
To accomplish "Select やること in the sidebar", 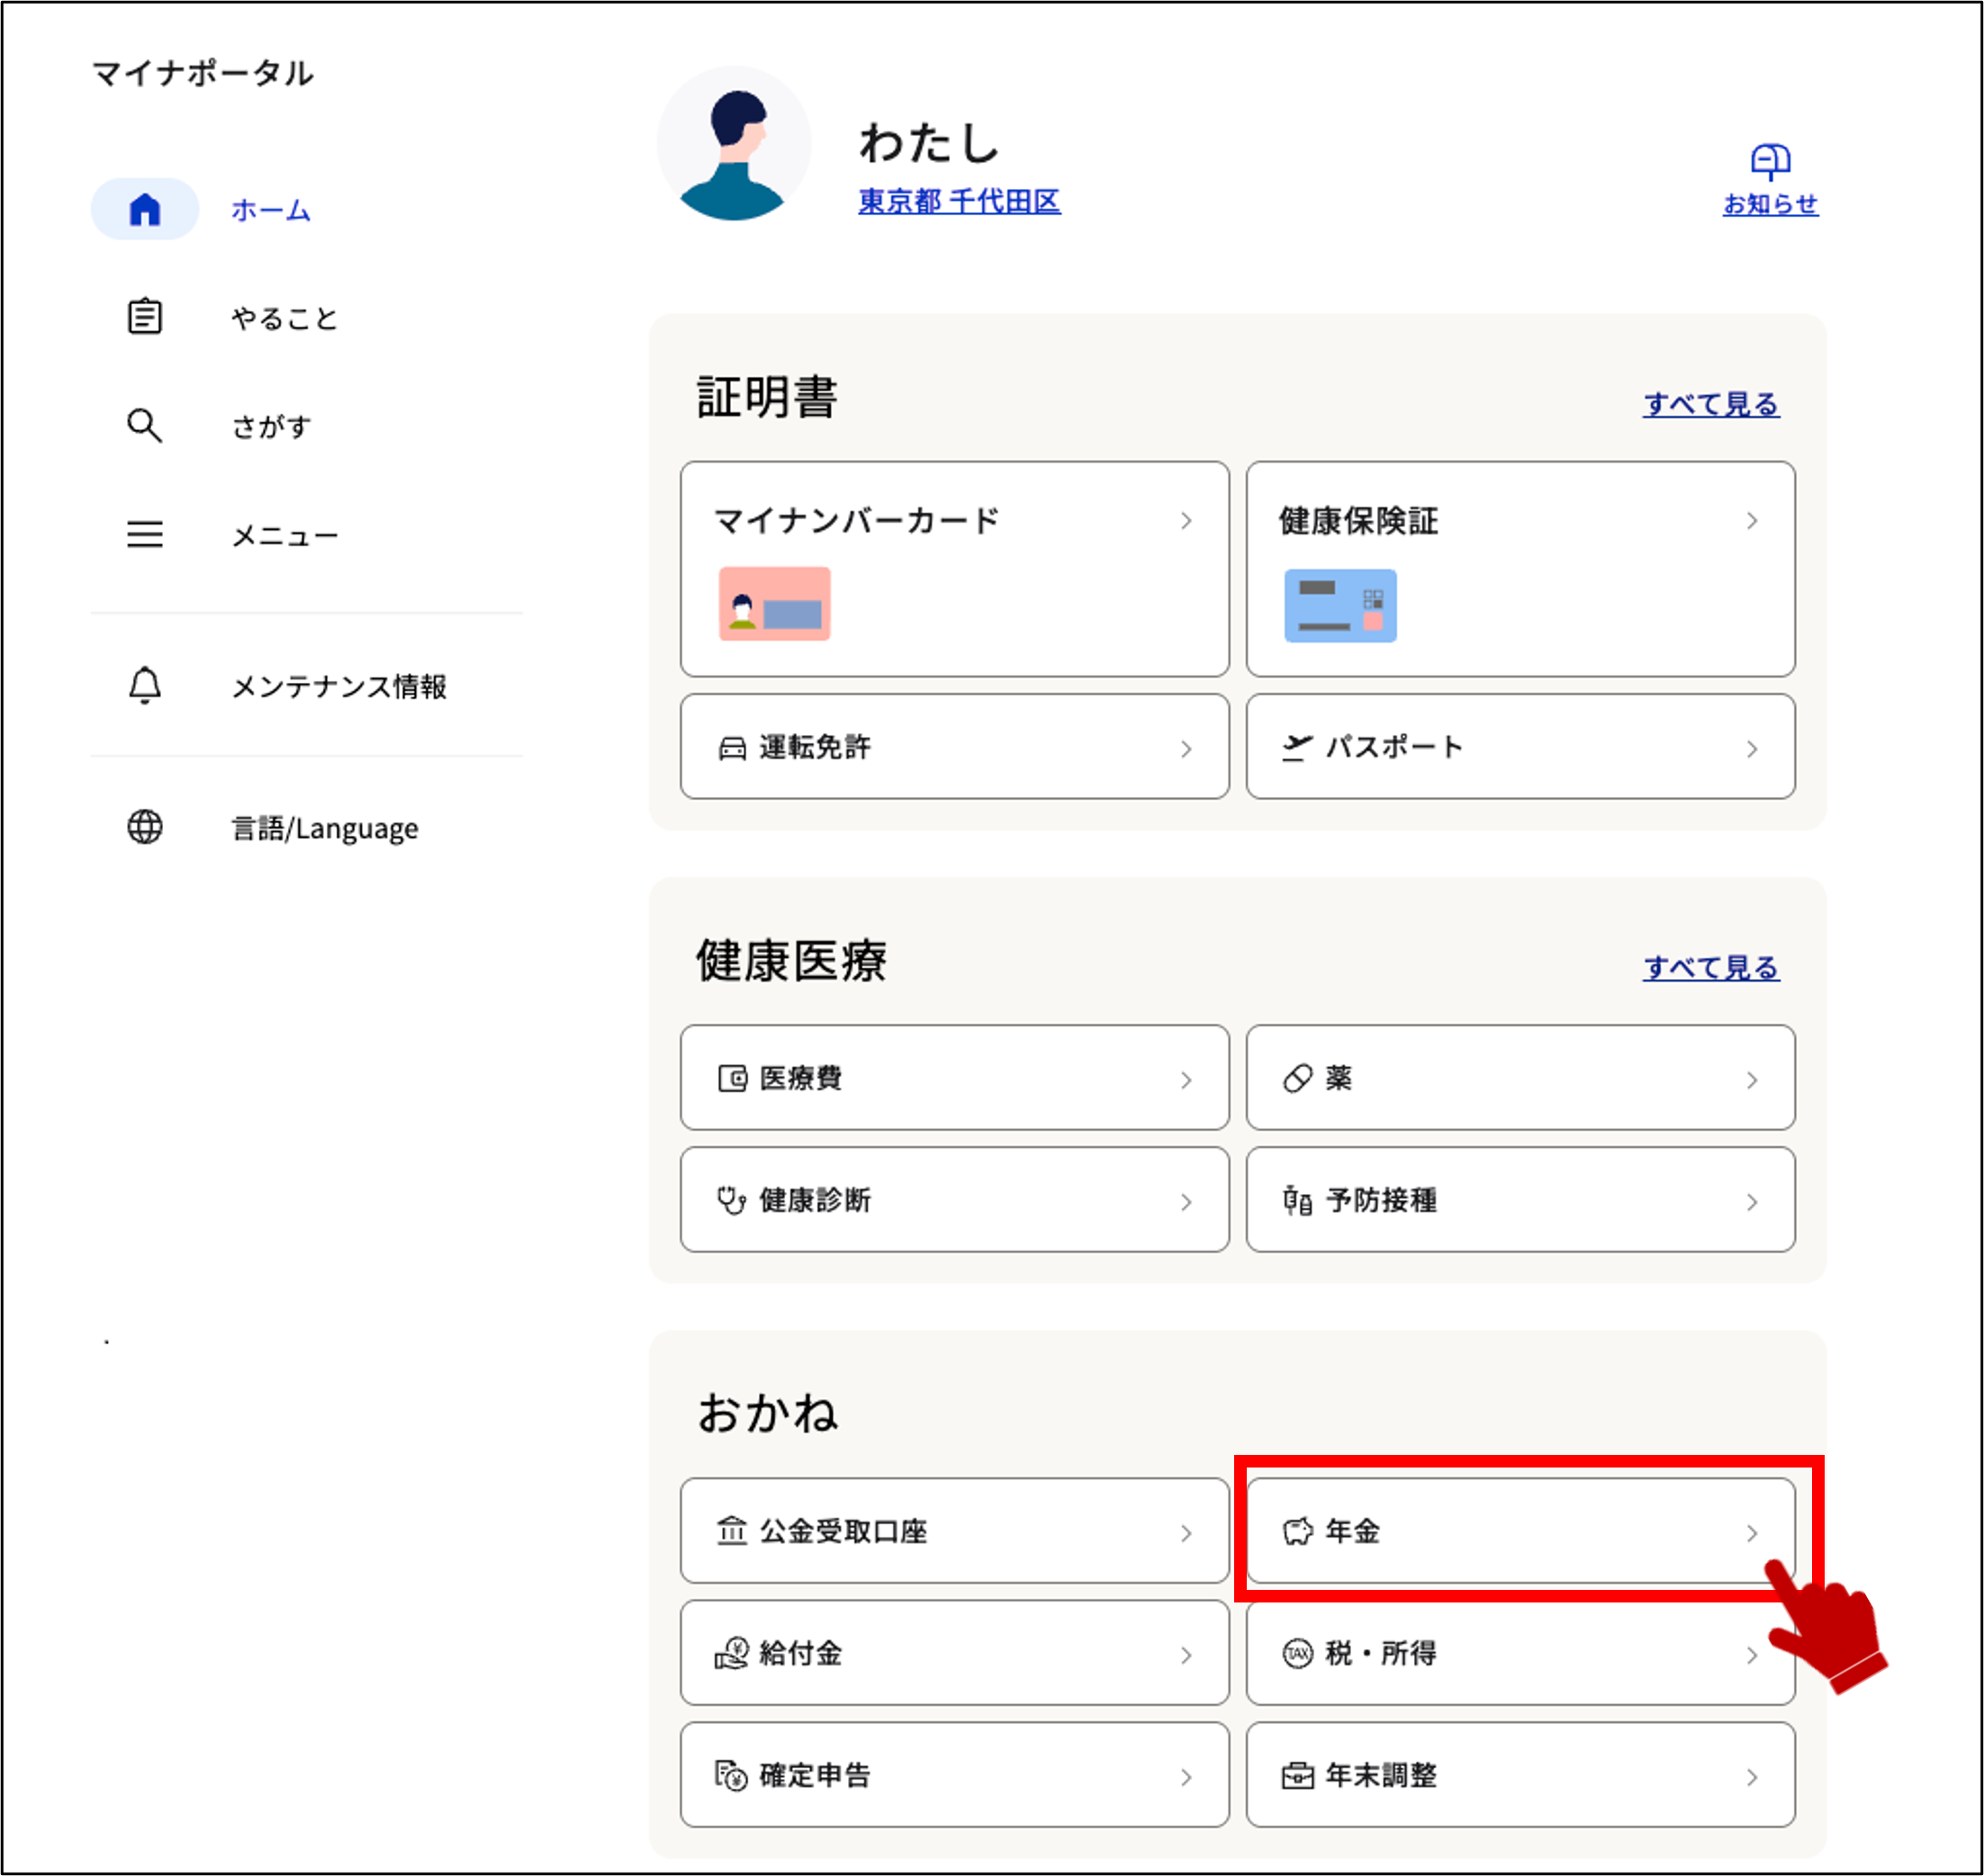I will click(x=285, y=318).
